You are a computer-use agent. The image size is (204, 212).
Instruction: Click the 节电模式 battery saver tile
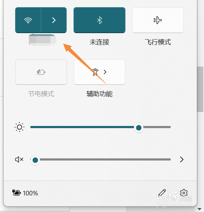tap(41, 72)
